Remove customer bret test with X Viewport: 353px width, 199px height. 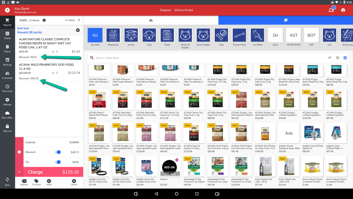click(78, 30)
